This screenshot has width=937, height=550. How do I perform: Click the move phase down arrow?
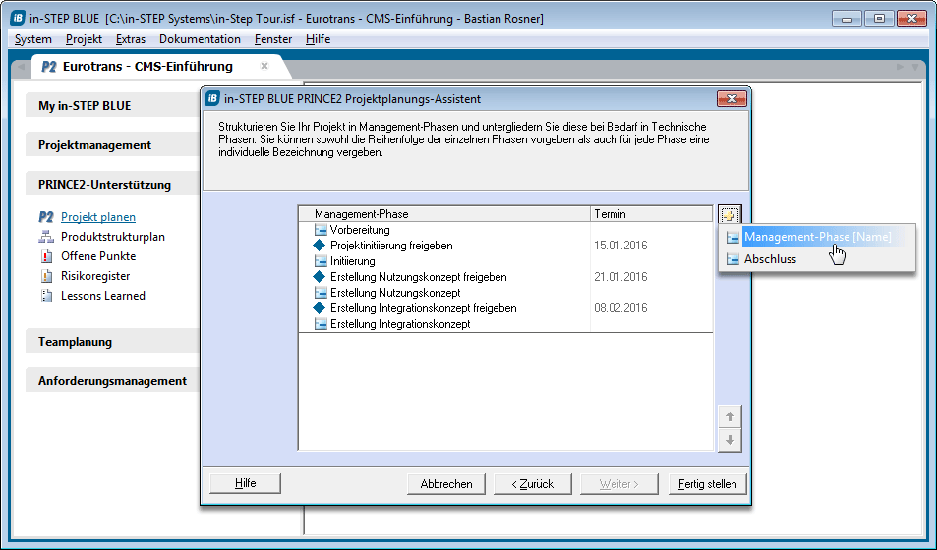pos(730,440)
